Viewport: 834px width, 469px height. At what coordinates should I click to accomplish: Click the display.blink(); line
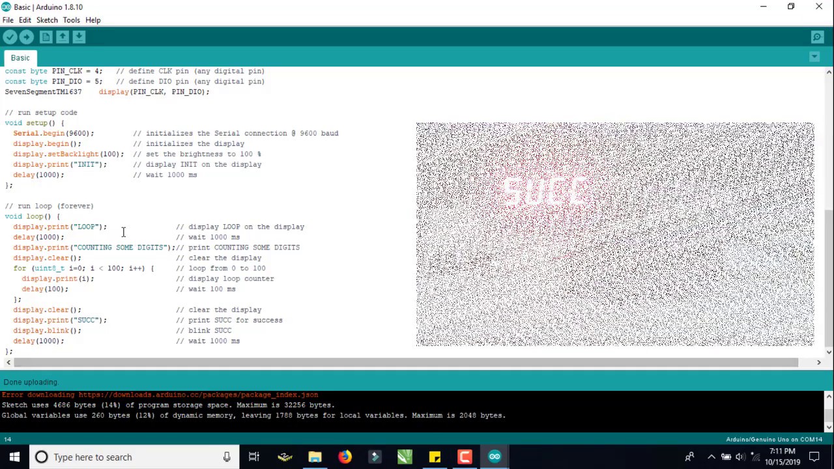pos(47,331)
